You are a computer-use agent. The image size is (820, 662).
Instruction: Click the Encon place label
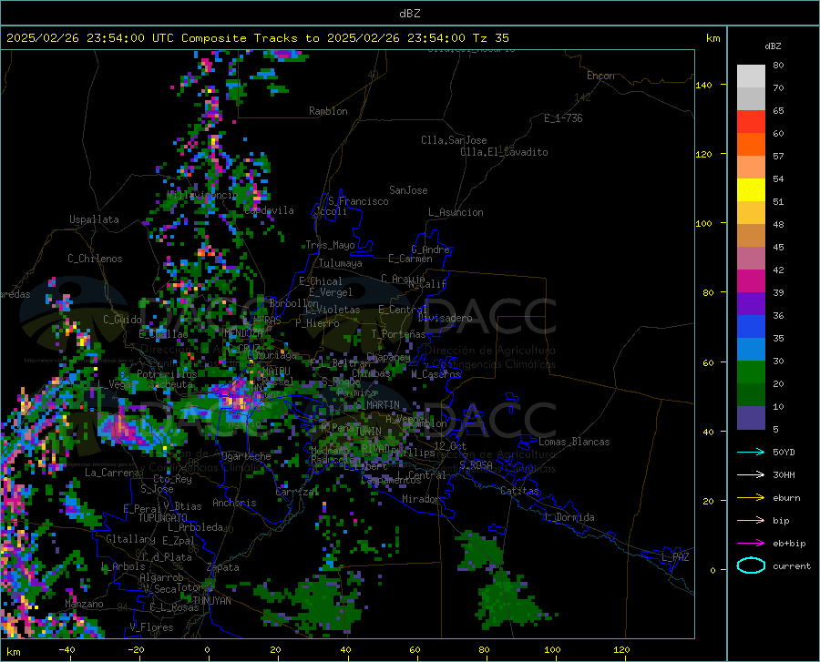tap(600, 76)
